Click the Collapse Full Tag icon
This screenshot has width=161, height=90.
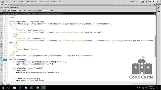[2, 23]
